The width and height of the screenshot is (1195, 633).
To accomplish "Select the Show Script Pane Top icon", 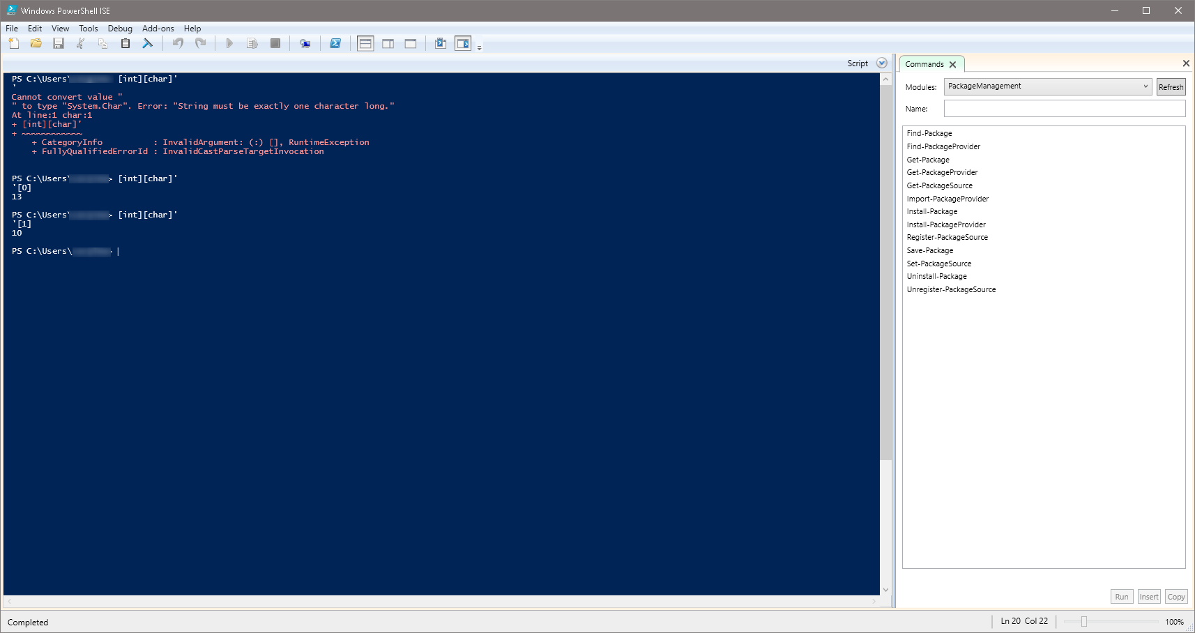I will pyautogui.click(x=365, y=43).
